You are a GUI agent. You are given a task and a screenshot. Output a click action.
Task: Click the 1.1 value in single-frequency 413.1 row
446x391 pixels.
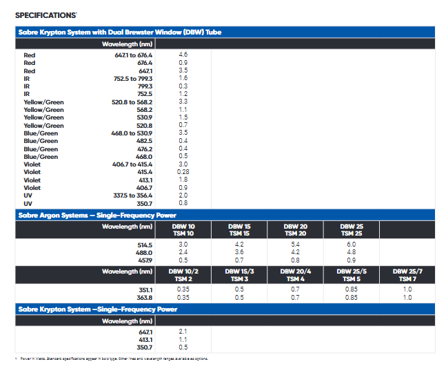coord(183,340)
